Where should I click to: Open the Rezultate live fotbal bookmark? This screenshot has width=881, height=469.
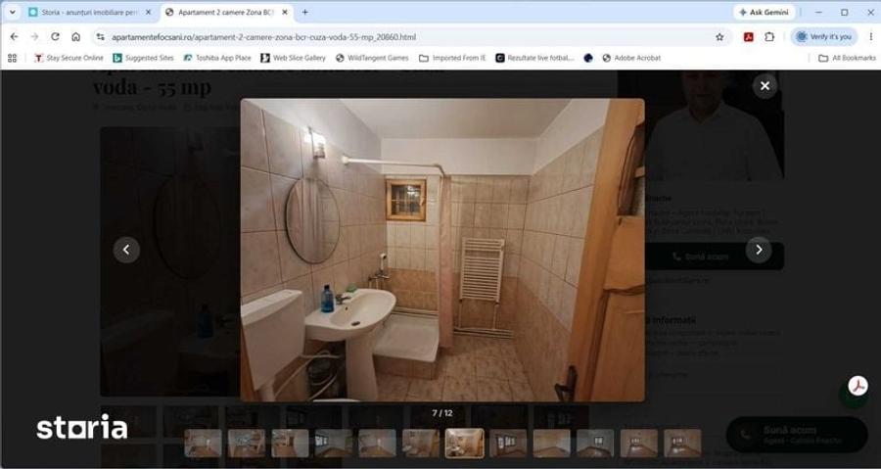534,58
